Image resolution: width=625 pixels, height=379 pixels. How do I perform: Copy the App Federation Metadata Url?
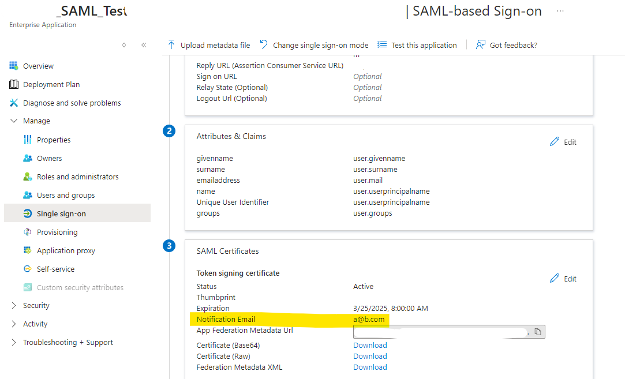tap(538, 332)
